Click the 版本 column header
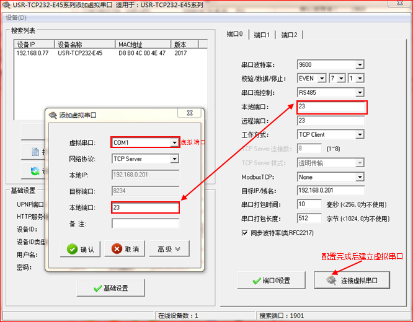 (x=185, y=44)
